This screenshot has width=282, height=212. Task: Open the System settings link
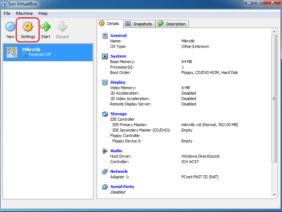118,56
